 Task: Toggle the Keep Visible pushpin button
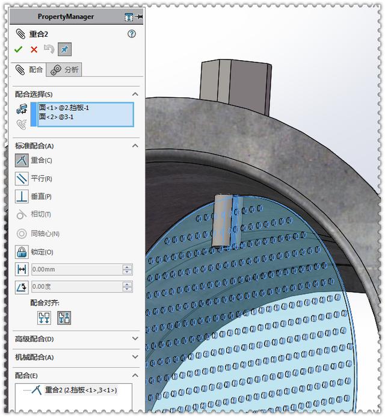tap(64, 49)
